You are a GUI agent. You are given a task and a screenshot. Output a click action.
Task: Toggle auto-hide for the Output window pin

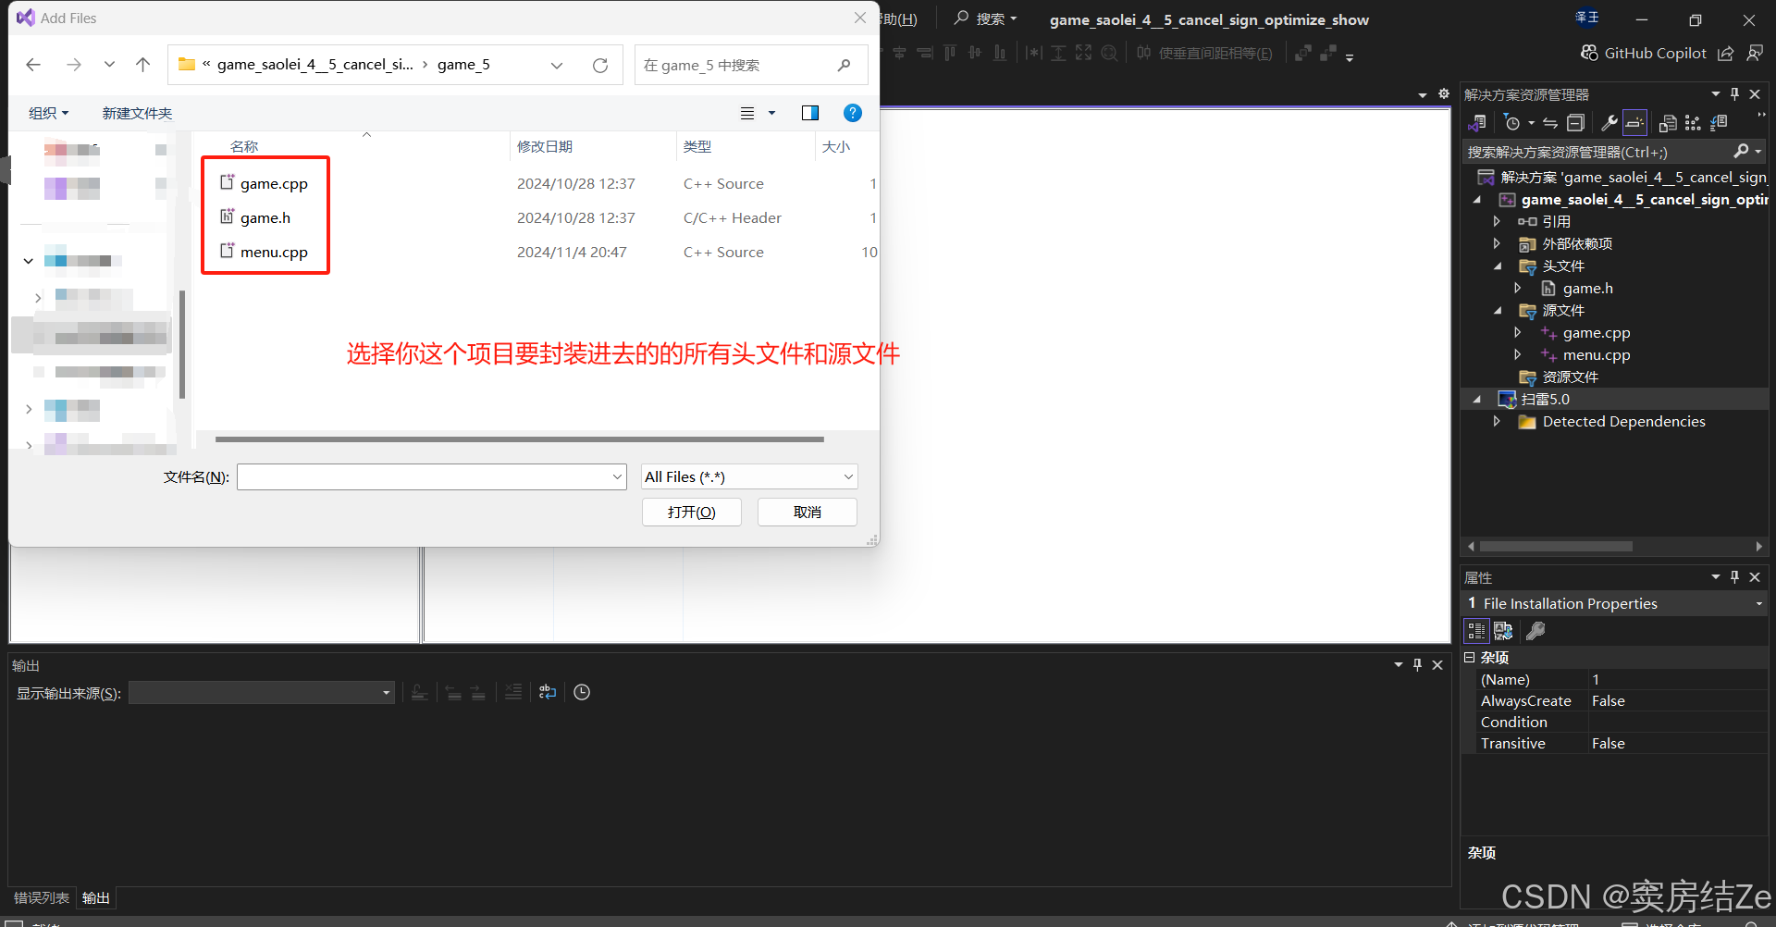tap(1417, 664)
